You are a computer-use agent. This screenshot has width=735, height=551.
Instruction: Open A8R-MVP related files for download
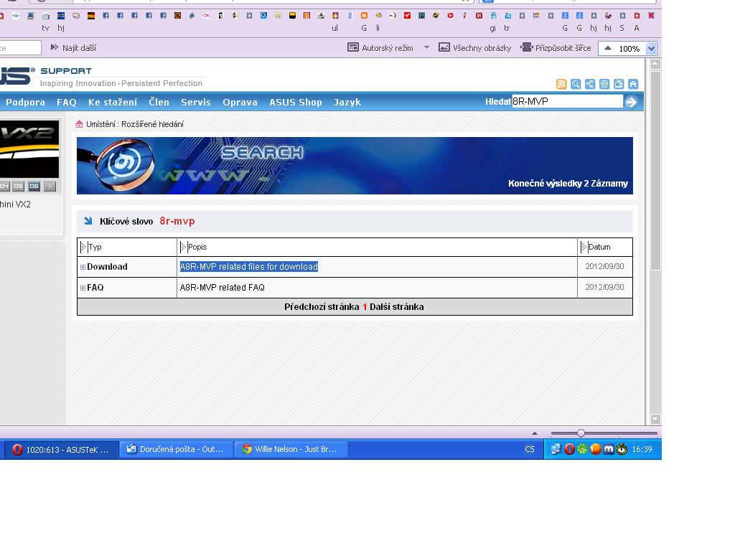249,267
